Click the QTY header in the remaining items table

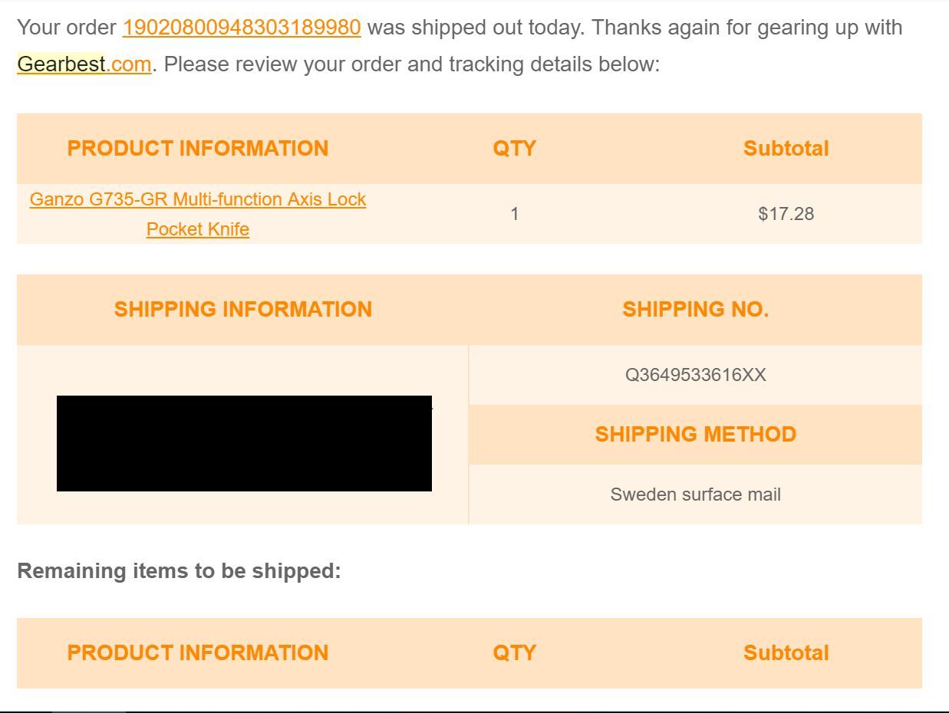(514, 652)
